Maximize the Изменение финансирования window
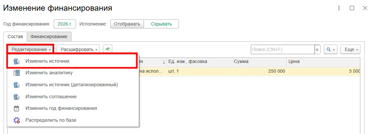Image resolution: width=372 pixels, height=134 pixels. [352, 8]
